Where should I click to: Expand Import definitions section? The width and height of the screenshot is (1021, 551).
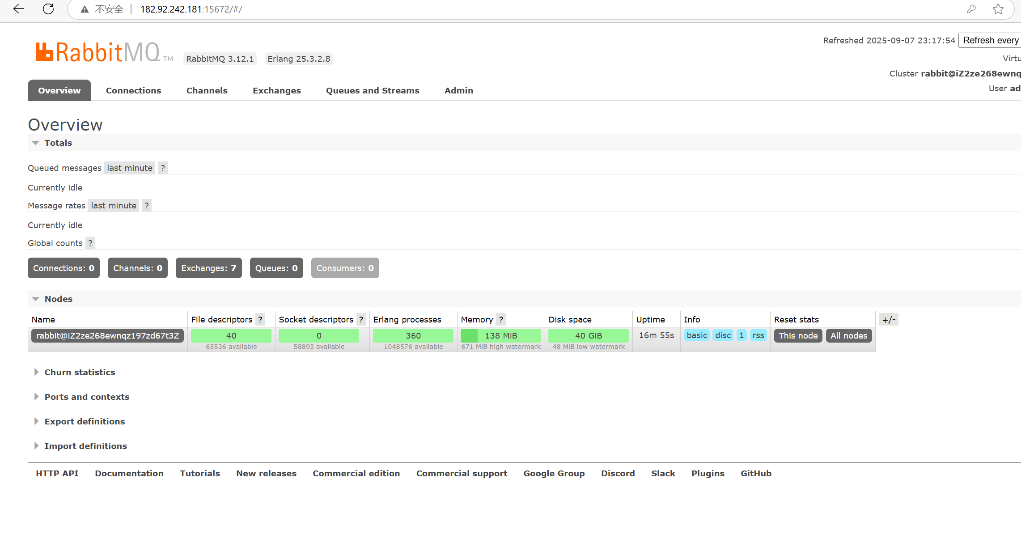tap(80, 446)
